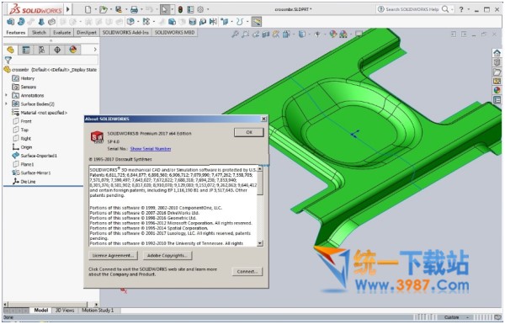
Task: Open the SOLIDWORKS Resources home icon
Action: [x=497, y=53]
